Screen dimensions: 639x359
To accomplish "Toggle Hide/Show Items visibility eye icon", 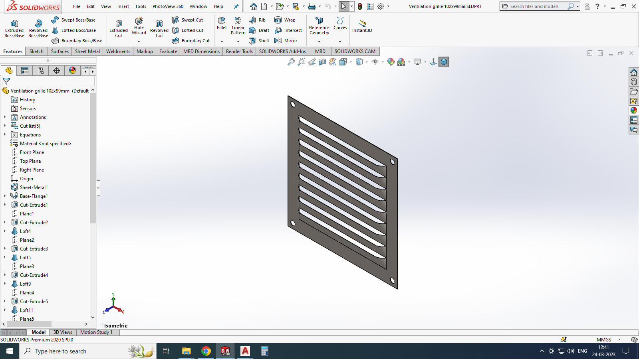I will (375, 62).
